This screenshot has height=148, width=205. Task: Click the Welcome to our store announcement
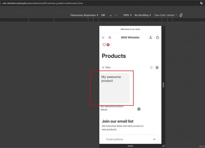(x=130, y=29)
